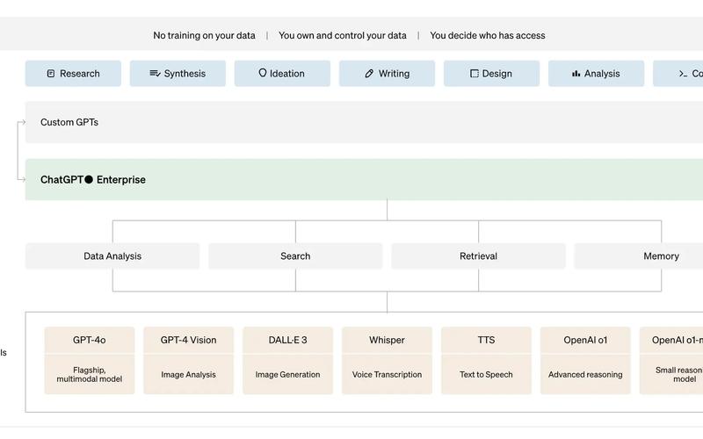
Task: Click the Ideation bulb icon
Action: tap(262, 73)
